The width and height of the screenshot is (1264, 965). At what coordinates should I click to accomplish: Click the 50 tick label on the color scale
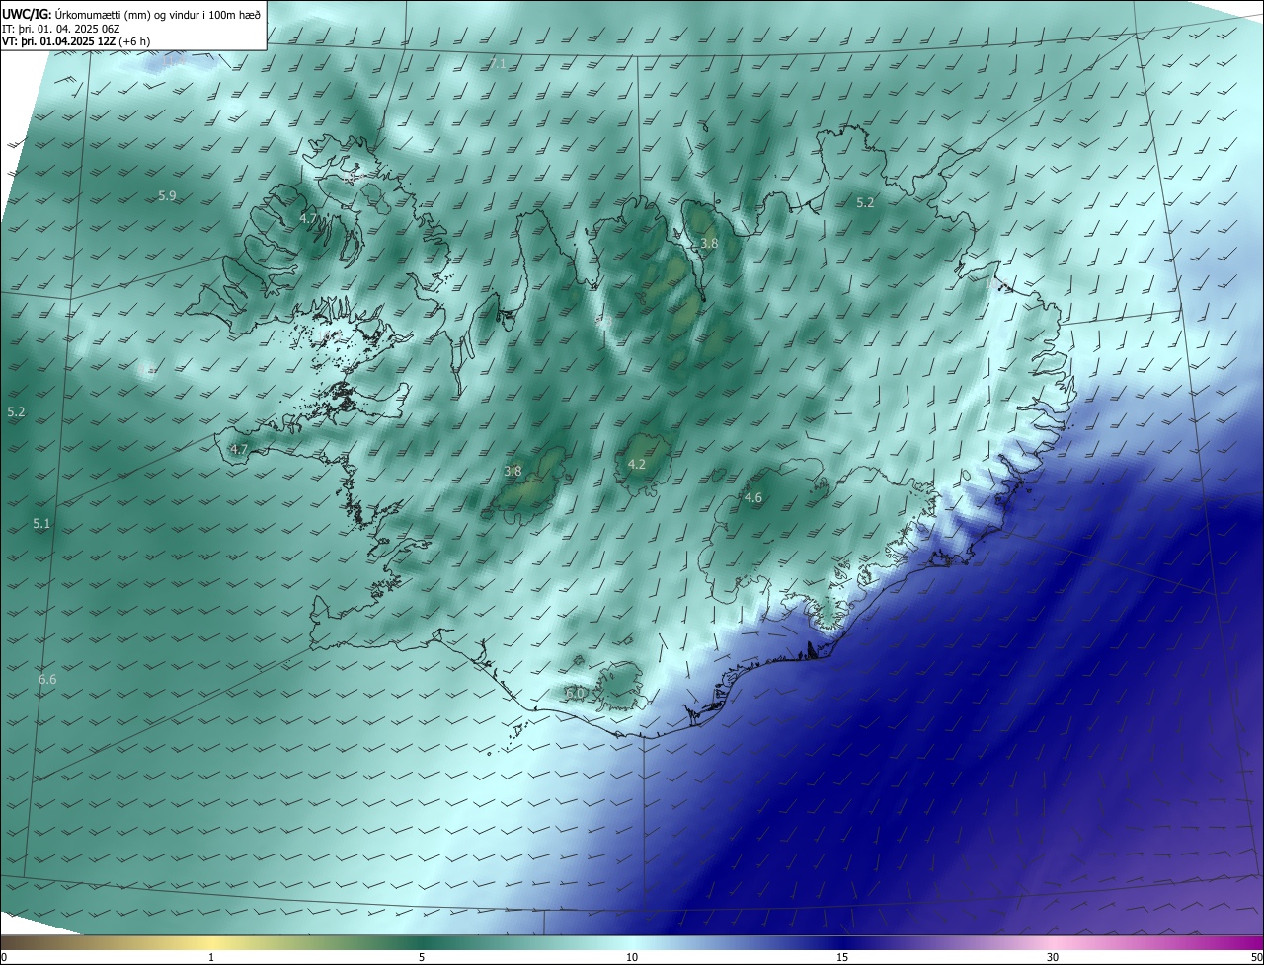(1257, 957)
